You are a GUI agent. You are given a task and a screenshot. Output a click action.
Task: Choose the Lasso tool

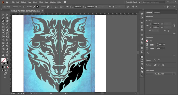click(x=7, y=18)
